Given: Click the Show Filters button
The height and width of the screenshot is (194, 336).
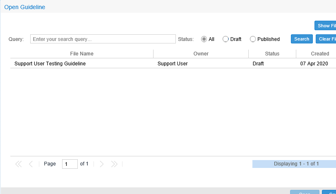Looking at the screenshot, I should (x=326, y=26).
